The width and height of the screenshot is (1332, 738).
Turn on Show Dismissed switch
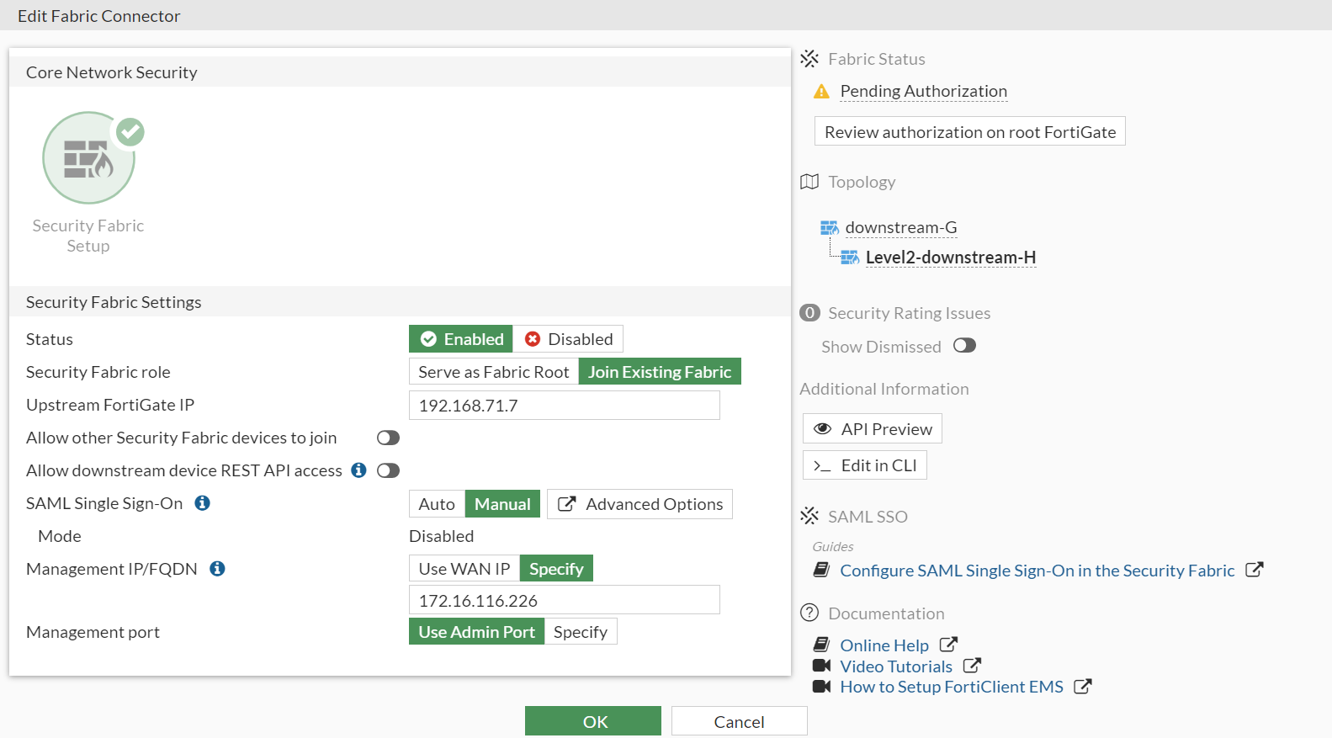pyautogui.click(x=964, y=346)
